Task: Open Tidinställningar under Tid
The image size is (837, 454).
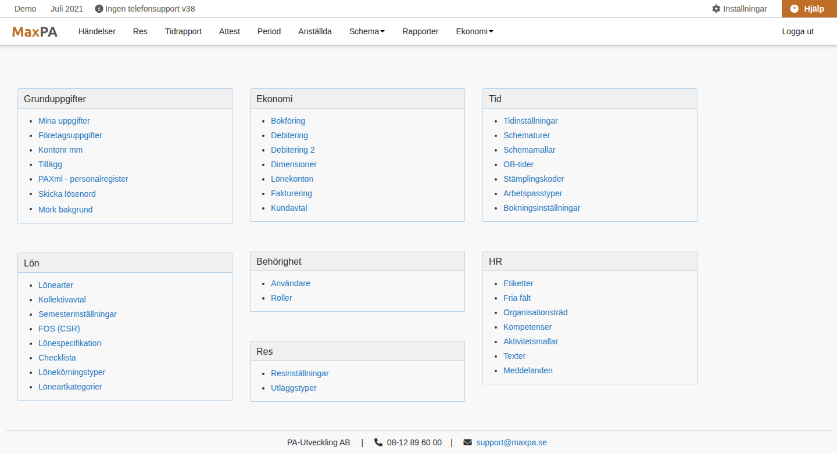Action: (531, 121)
